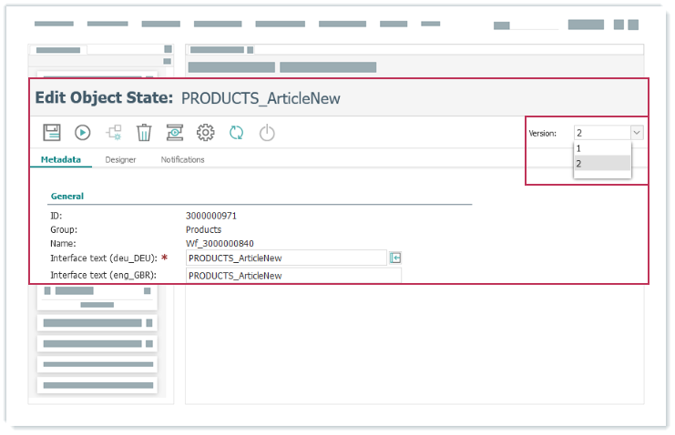Click the preview eye toolbar icon
This screenshot has width=675, height=435.
175,133
